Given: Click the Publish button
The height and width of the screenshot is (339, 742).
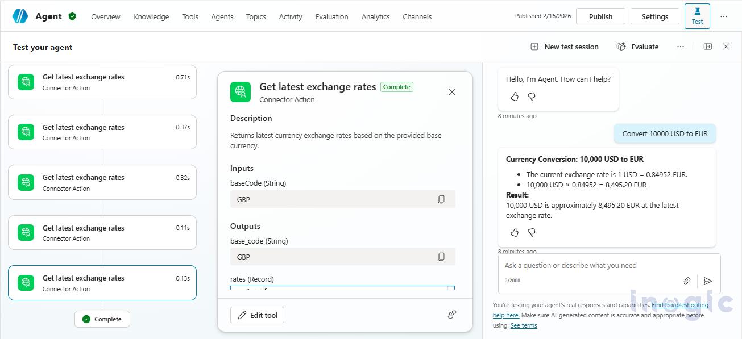Looking at the screenshot, I should (600, 16).
